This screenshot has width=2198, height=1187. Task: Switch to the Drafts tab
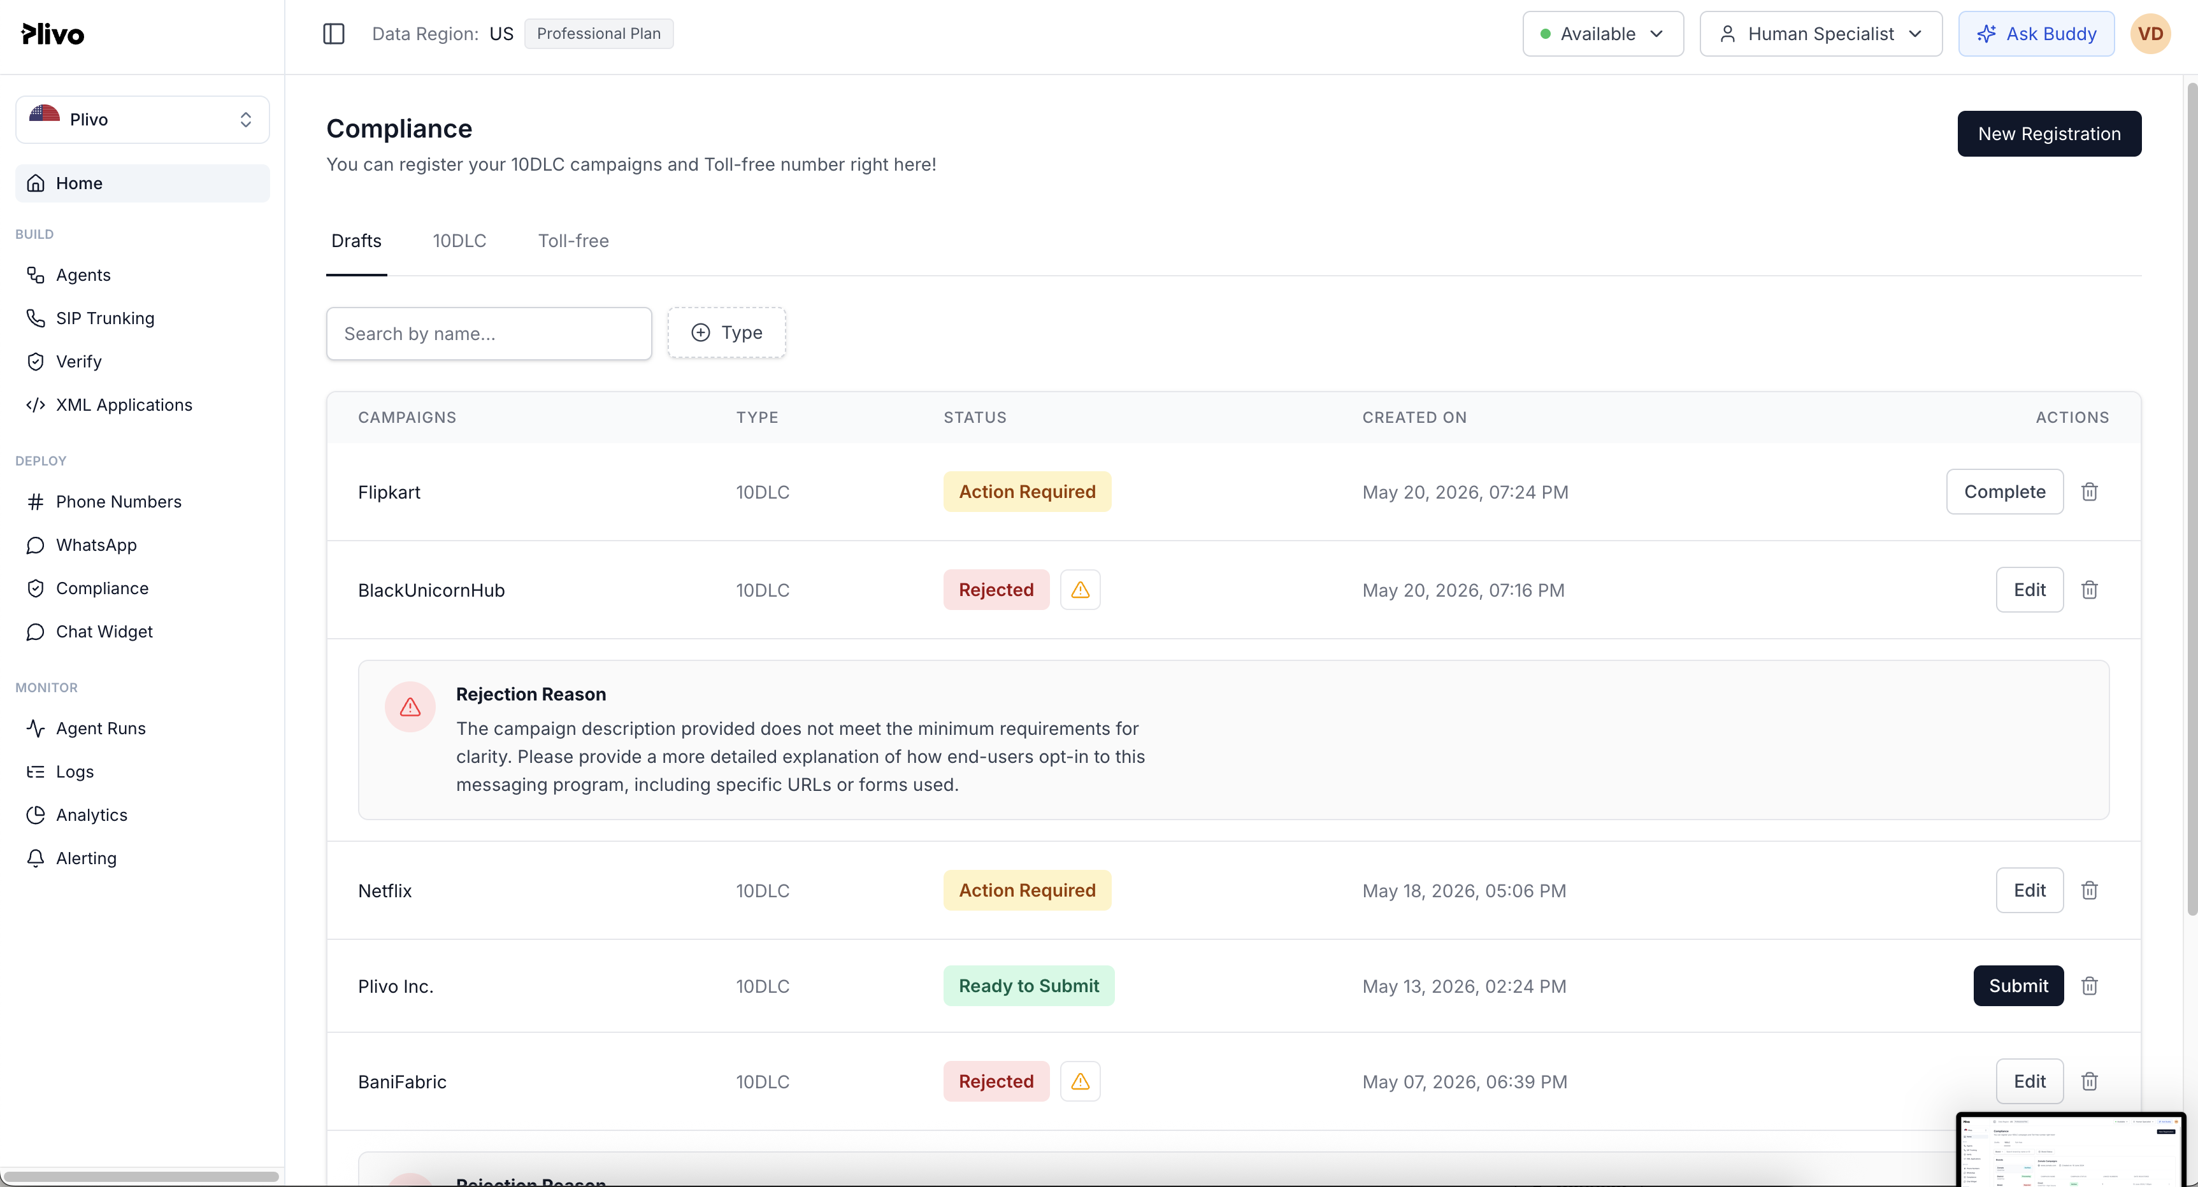point(357,241)
